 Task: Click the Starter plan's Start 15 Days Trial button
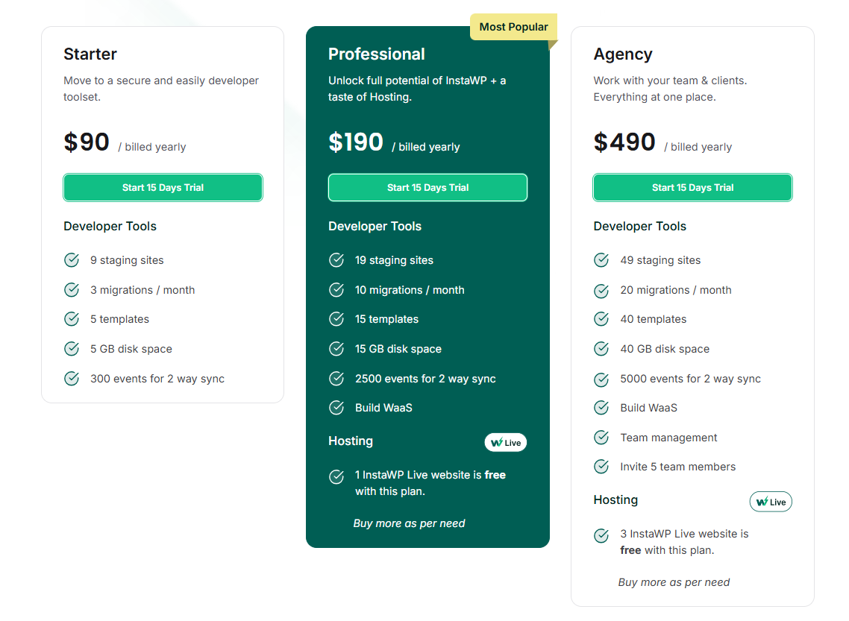[x=163, y=187]
